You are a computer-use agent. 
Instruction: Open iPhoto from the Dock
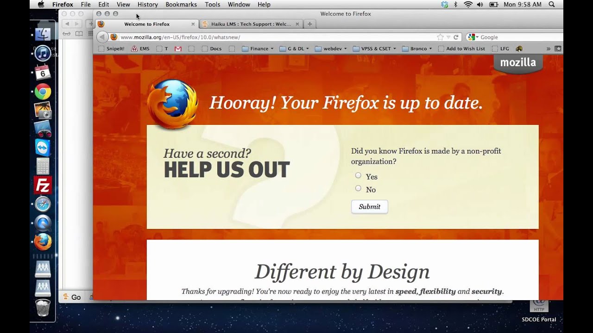pyautogui.click(x=43, y=111)
